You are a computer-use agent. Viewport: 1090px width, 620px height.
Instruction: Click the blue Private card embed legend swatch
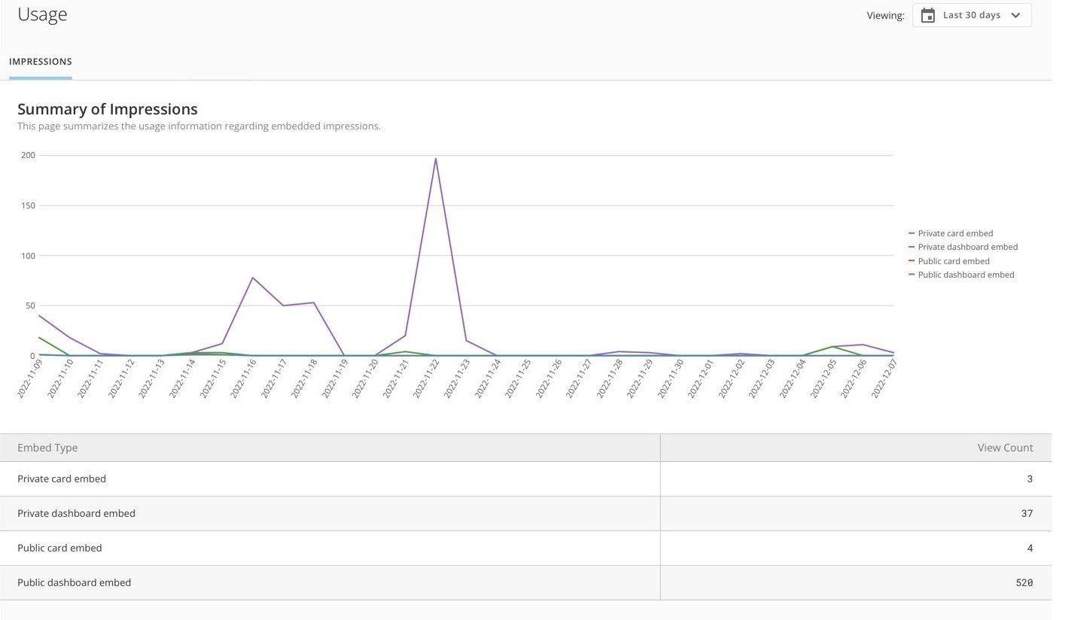click(x=912, y=233)
